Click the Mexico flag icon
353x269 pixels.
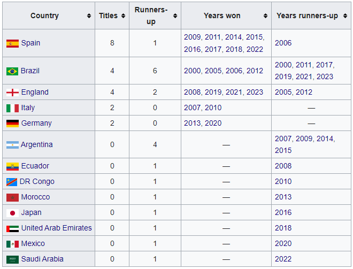coord(12,244)
